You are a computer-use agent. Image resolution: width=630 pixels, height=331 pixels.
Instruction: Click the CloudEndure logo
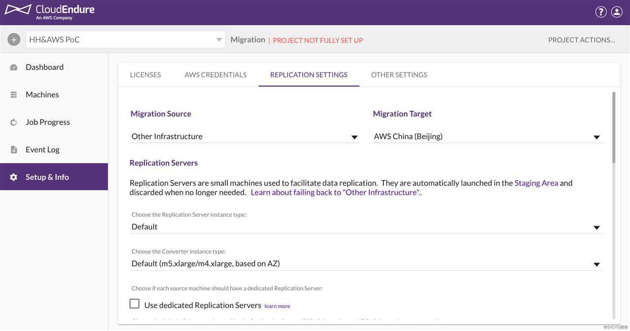[x=49, y=12]
